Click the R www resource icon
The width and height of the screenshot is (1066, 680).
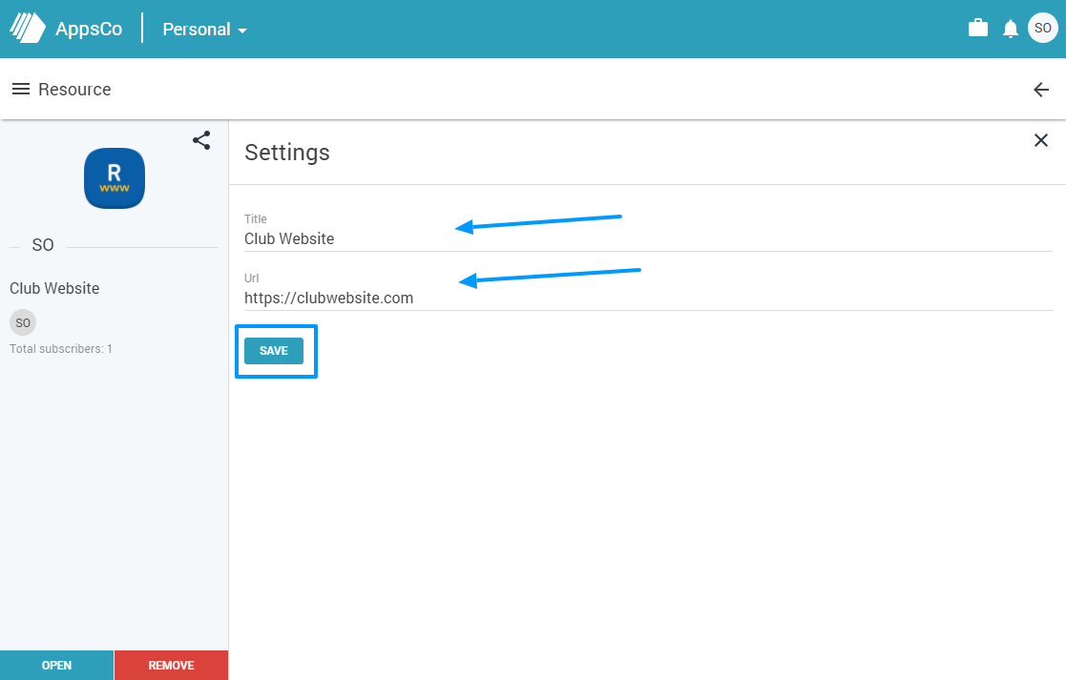[115, 178]
